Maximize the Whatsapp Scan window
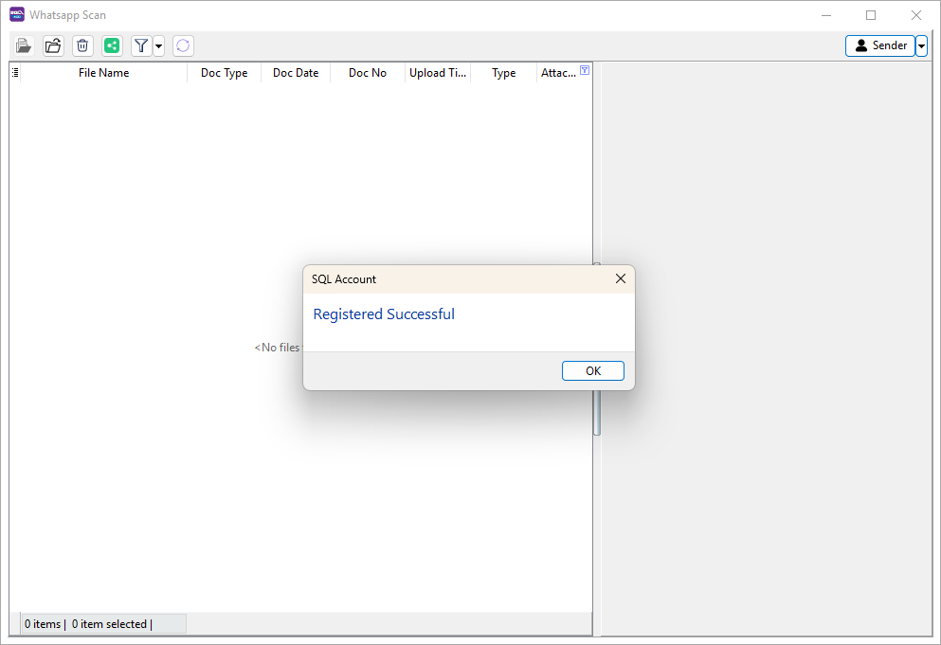This screenshot has width=941, height=645. tap(871, 15)
